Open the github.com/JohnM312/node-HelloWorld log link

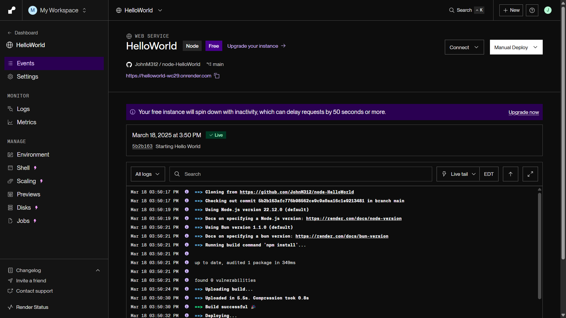click(x=297, y=192)
